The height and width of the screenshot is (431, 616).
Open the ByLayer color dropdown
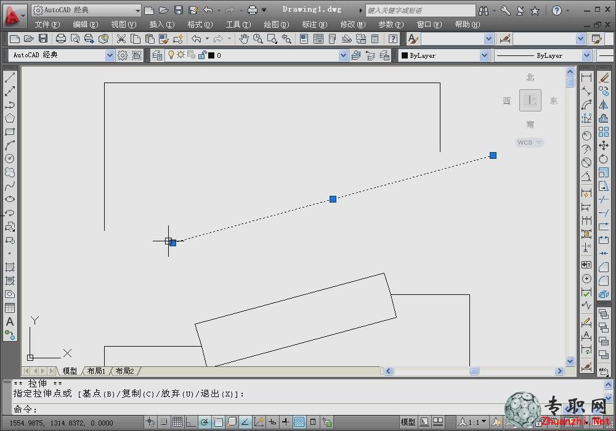coord(484,55)
